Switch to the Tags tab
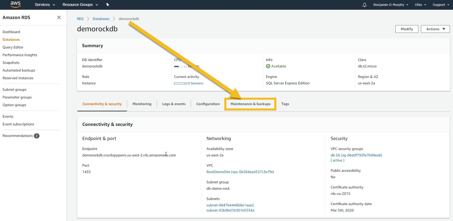The height and width of the screenshot is (221, 453). coord(285,104)
